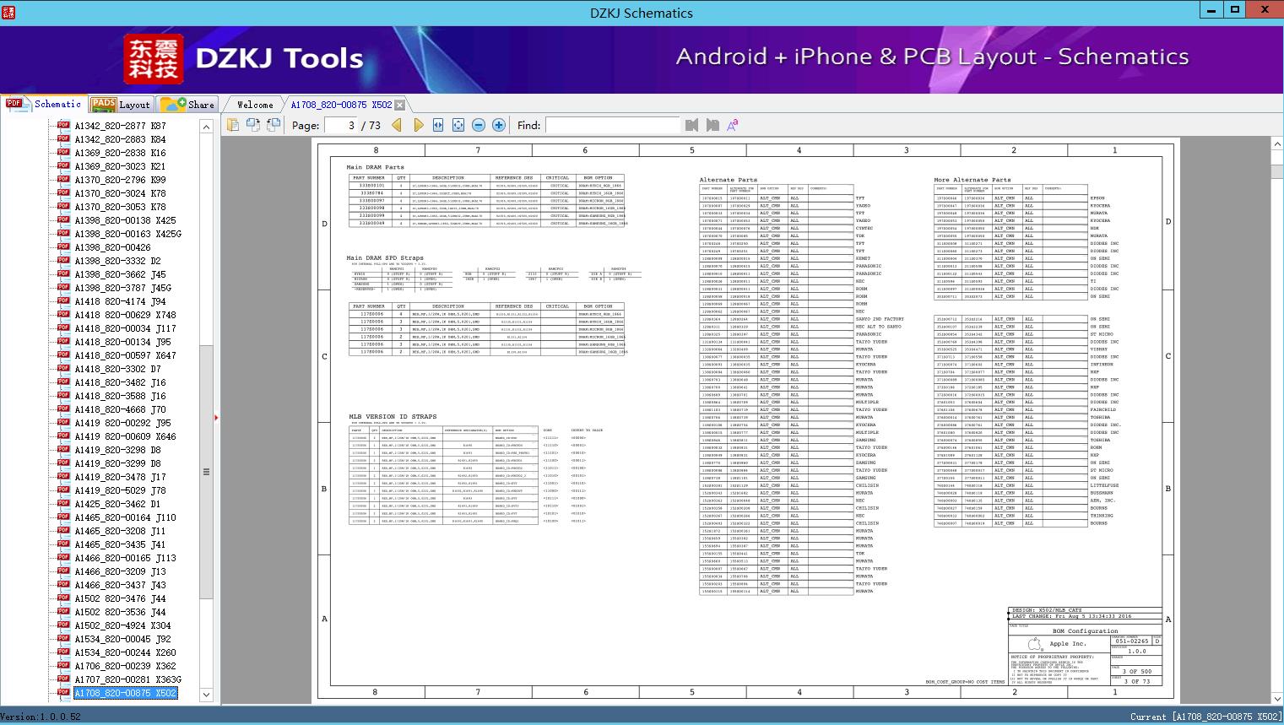Close the A1708_820-00875 X502 tab
Image resolution: width=1284 pixels, height=725 pixels.
[x=400, y=105]
